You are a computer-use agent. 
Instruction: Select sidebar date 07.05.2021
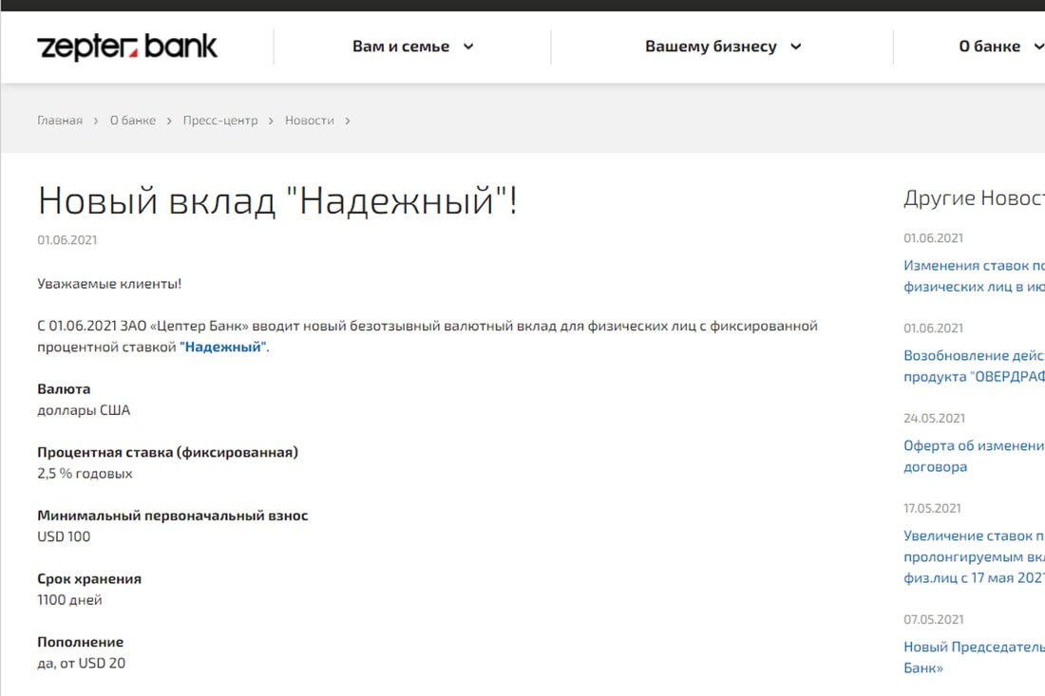point(934,619)
